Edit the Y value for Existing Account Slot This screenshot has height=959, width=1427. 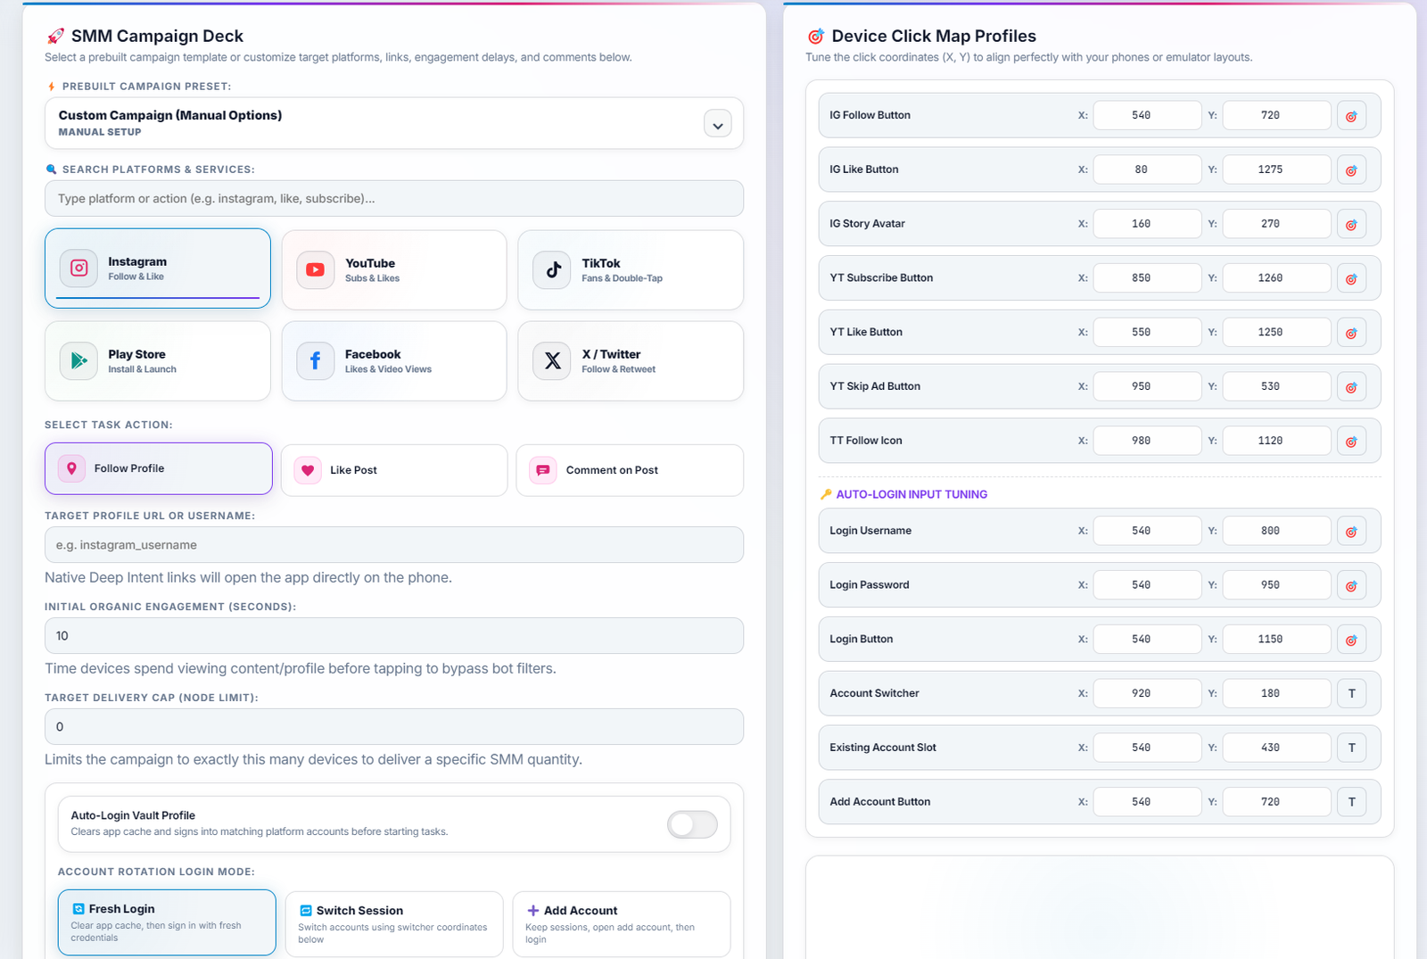(1276, 748)
